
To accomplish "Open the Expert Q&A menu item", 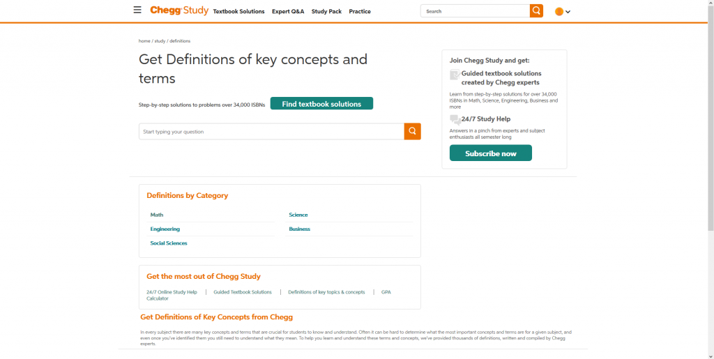I will (x=288, y=12).
